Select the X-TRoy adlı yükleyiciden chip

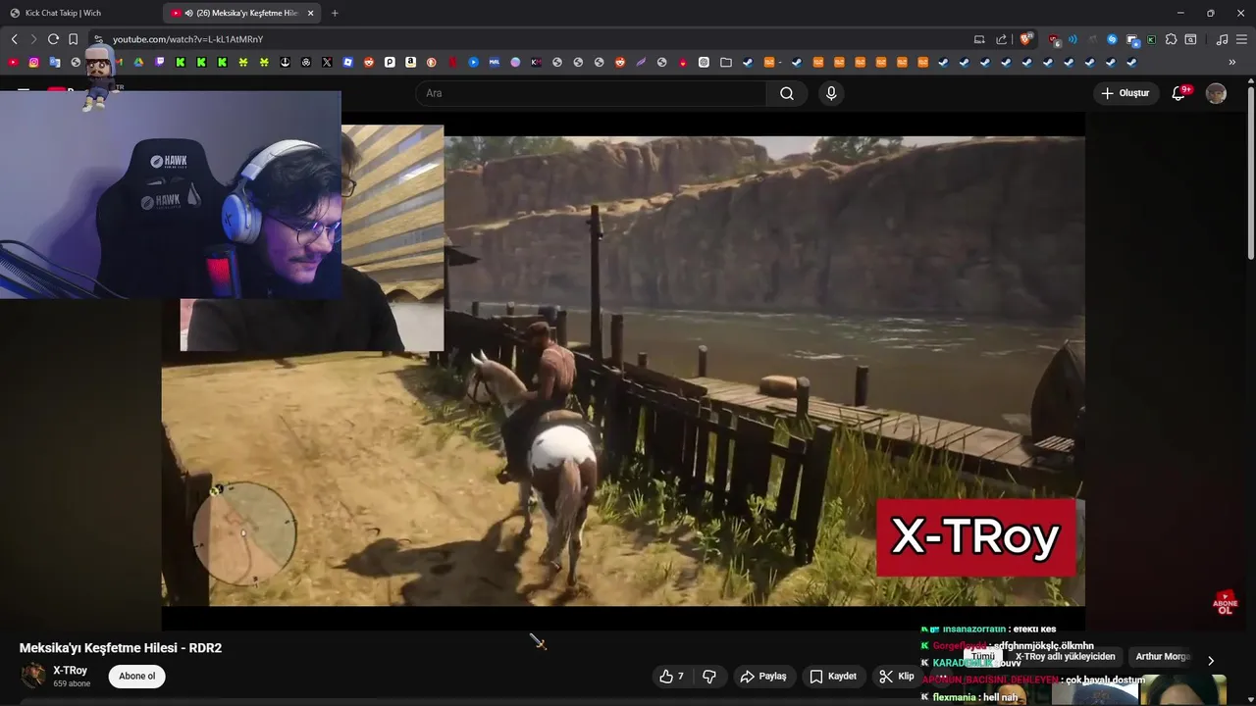pyautogui.click(x=1065, y=657)
